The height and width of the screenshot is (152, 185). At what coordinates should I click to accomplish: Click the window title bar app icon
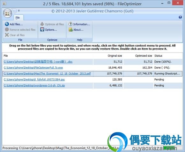pos(4,4)
